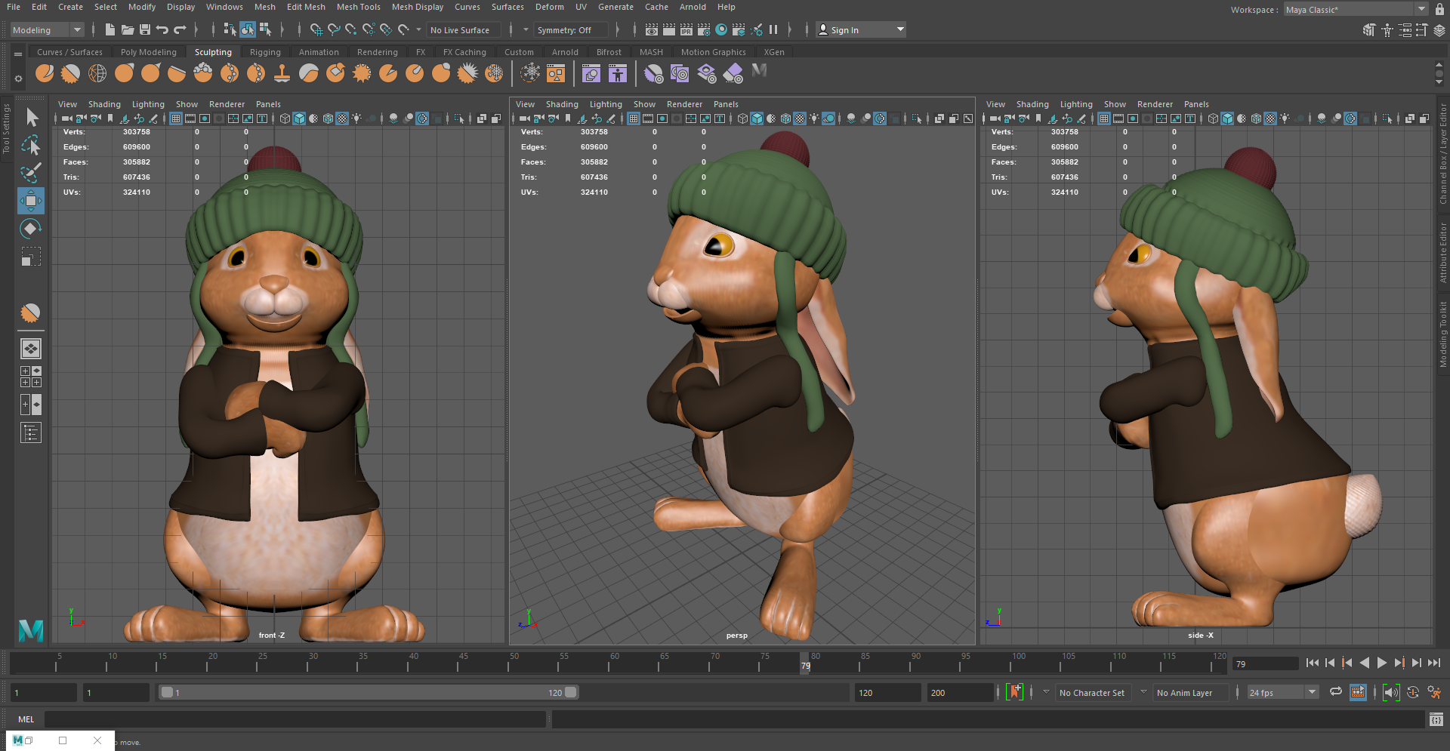Toggle audio sound button in range bar
1450x751 pixels.
pyautogui.click(x=1390, y=692)
